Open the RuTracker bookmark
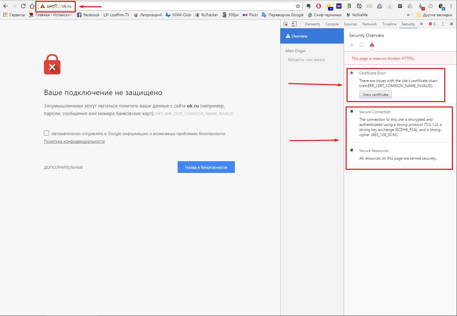Viewport: 457px width, 316px height. tap(206, 15)
